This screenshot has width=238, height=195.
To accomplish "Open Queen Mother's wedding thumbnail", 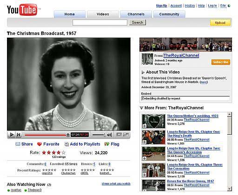I will 153,121.
